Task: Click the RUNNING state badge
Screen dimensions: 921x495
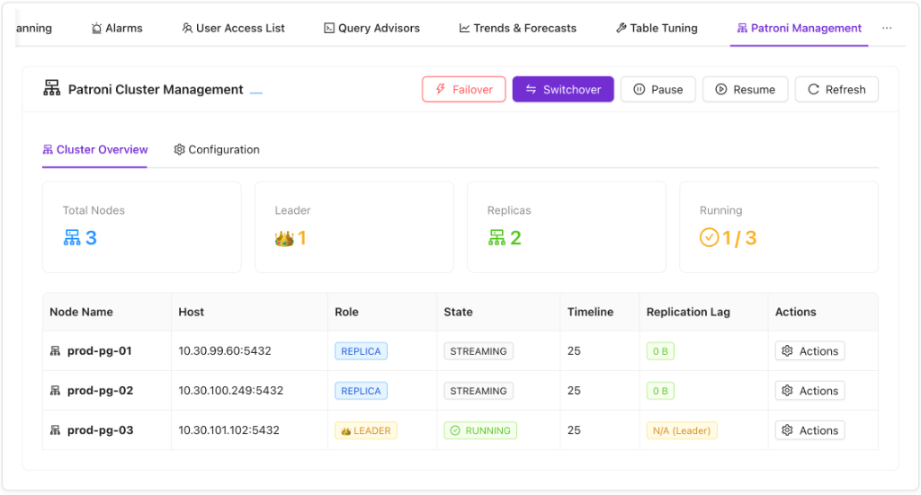Action: pos(480,430)
